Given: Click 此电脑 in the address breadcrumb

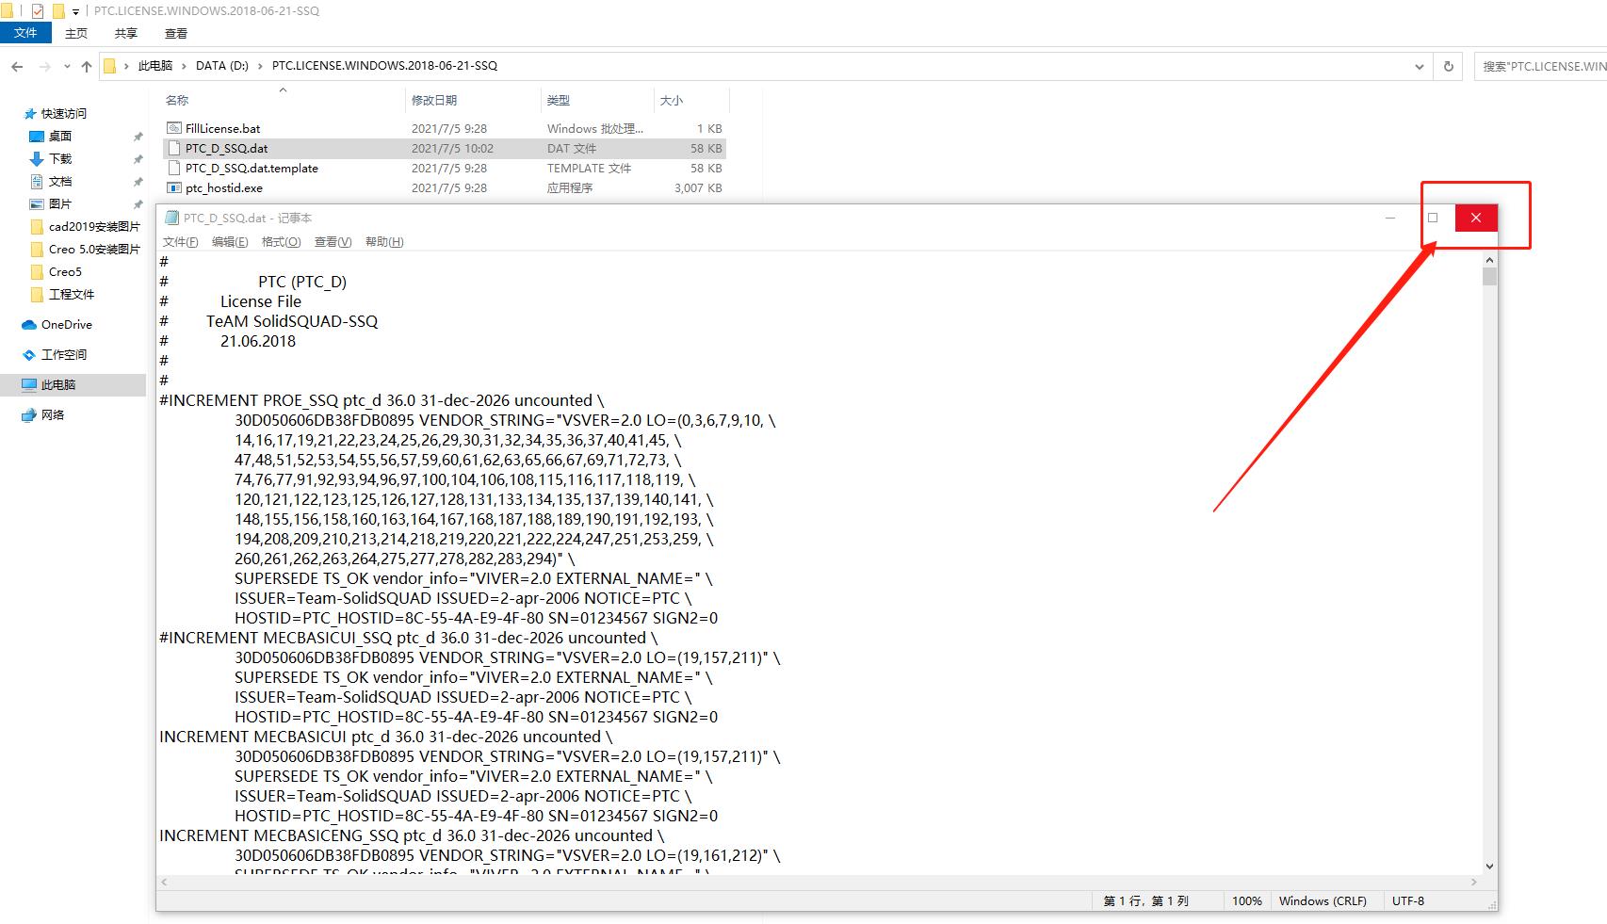Looking at the screenshot, I should [x=155, y=66].
